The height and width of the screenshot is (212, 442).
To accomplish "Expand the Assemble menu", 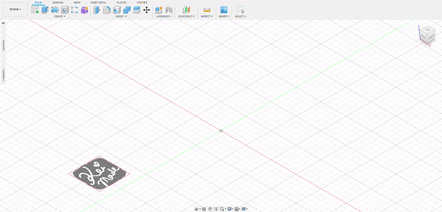I will [x=164, y=17].
